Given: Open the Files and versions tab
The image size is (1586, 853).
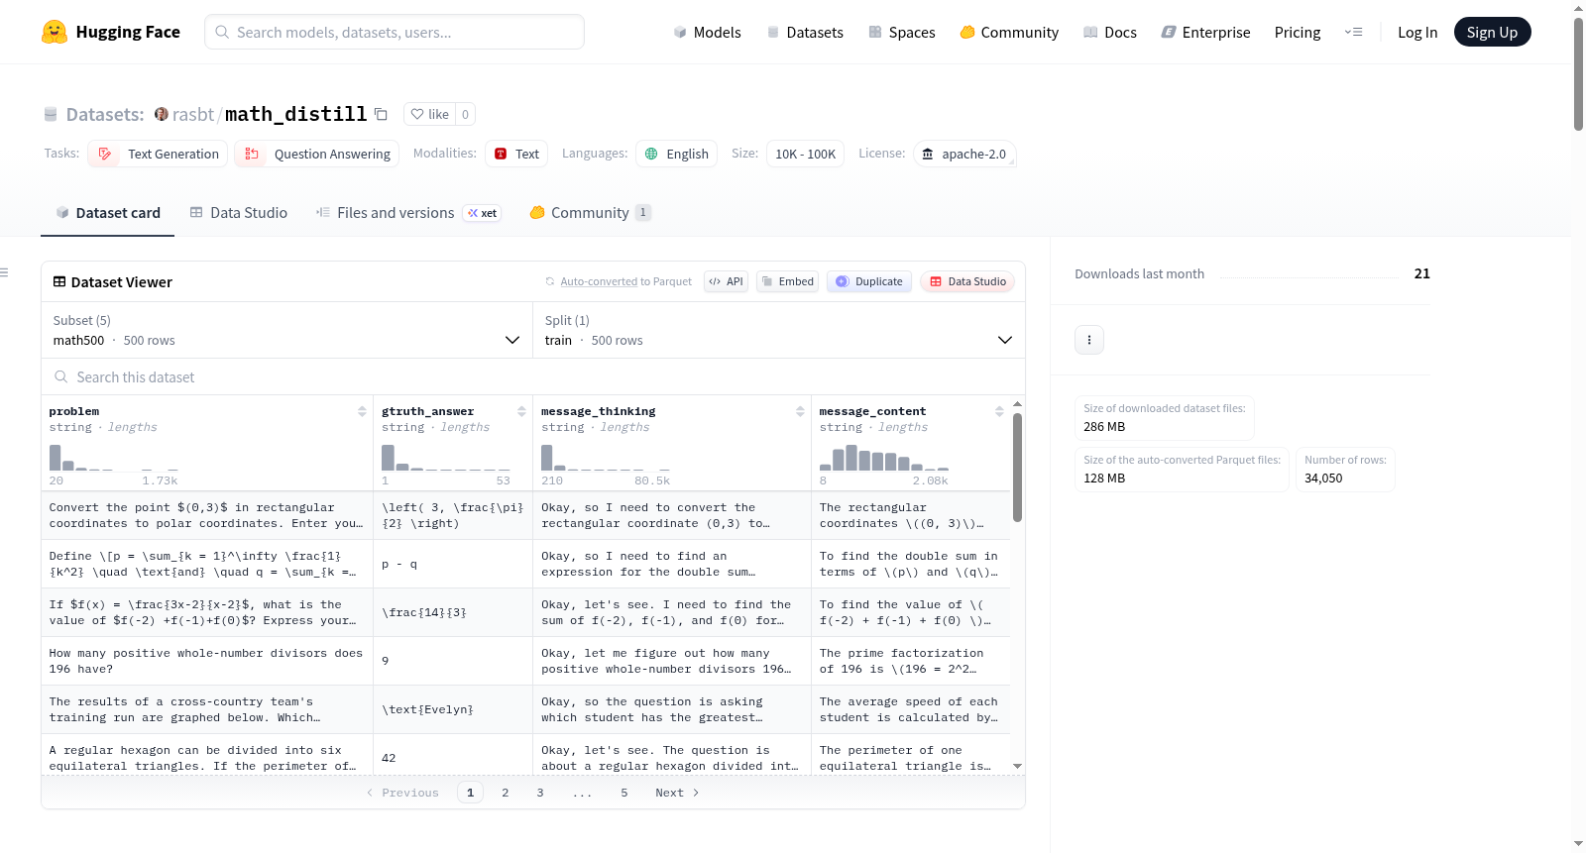Looking at the screenshot, I should point(408,213).
